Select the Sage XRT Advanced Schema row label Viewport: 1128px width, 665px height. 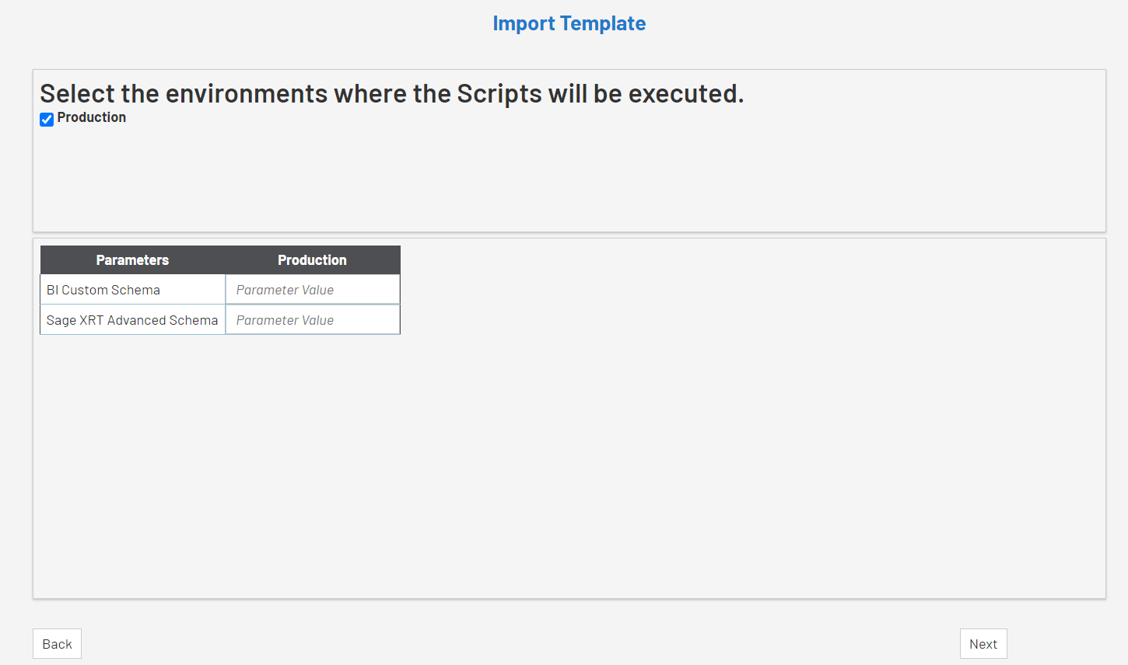tap(132, 320)
